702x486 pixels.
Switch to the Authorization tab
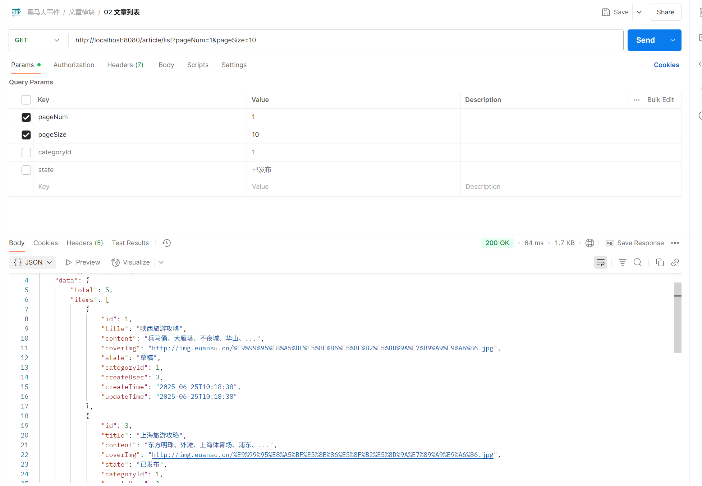74,65
